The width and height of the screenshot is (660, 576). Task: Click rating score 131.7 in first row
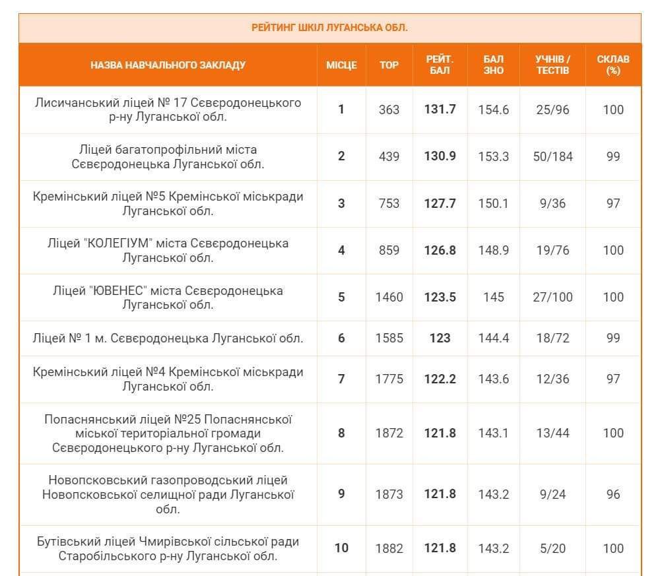[440, 110]
